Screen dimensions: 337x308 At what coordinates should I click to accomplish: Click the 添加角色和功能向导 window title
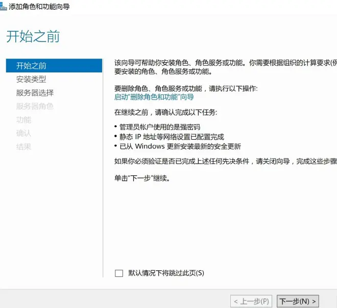pyautogui.click(x=39, y=7)
